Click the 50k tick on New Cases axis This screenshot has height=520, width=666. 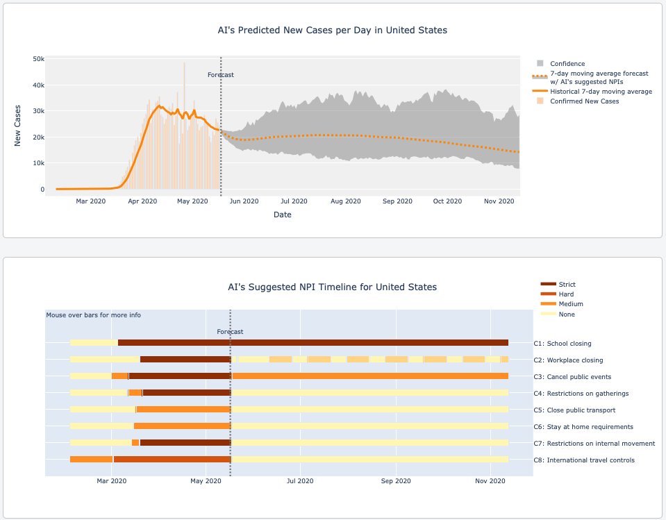tap(39, 59)
